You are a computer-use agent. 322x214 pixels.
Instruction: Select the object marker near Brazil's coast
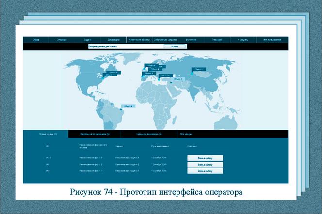pos(129,105)
